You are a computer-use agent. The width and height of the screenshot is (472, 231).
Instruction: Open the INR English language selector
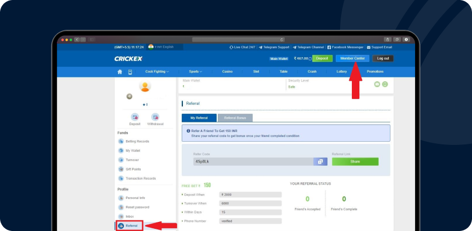[164, 47]
